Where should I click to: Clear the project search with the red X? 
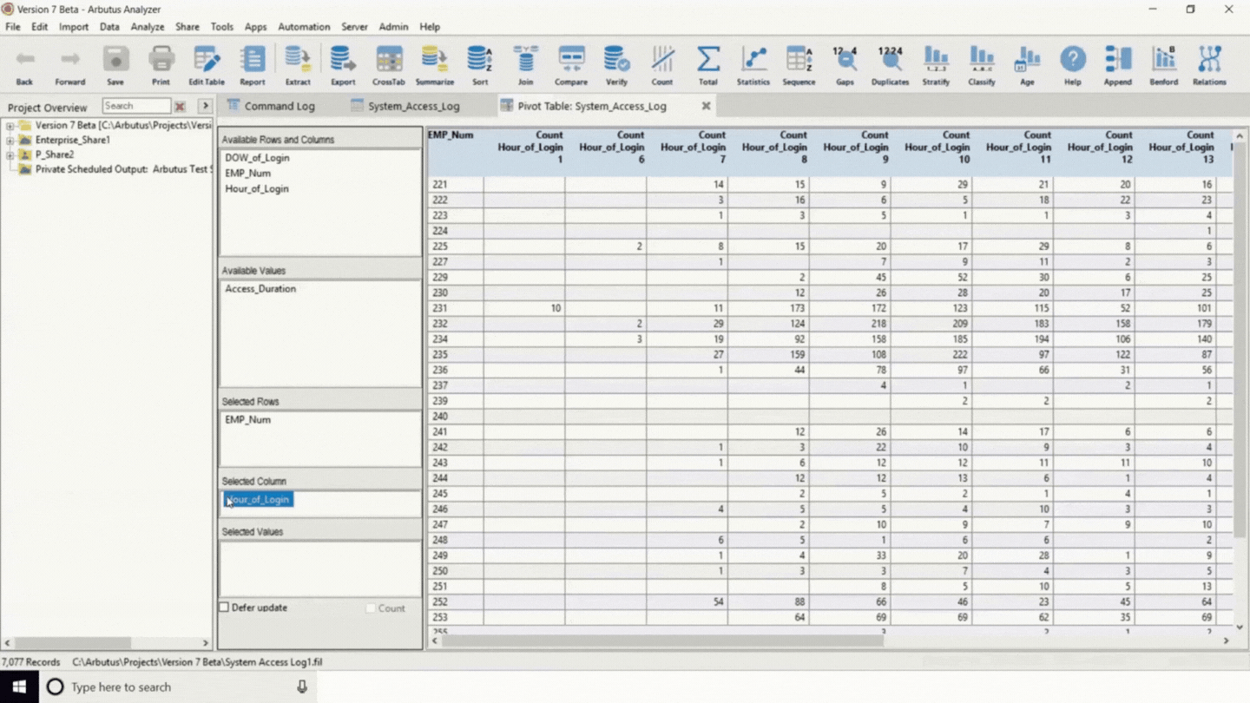(x=180, y=105)
